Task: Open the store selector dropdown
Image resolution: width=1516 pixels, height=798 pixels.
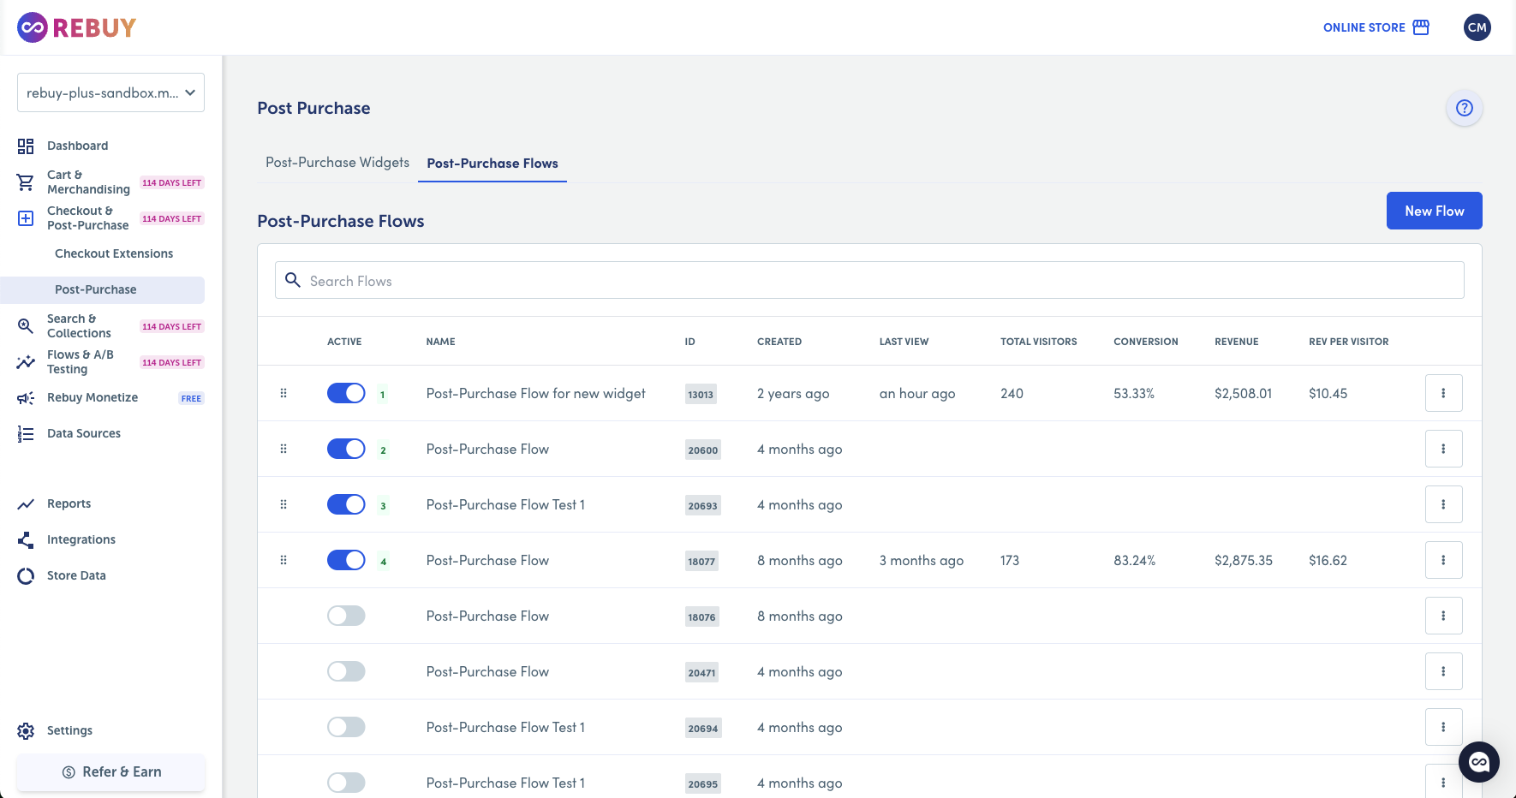Action: pyautogui.click(x=110, y=92)
